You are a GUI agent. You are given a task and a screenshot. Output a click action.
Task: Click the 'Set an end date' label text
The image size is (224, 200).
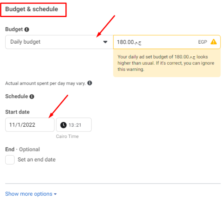[37, 160]
